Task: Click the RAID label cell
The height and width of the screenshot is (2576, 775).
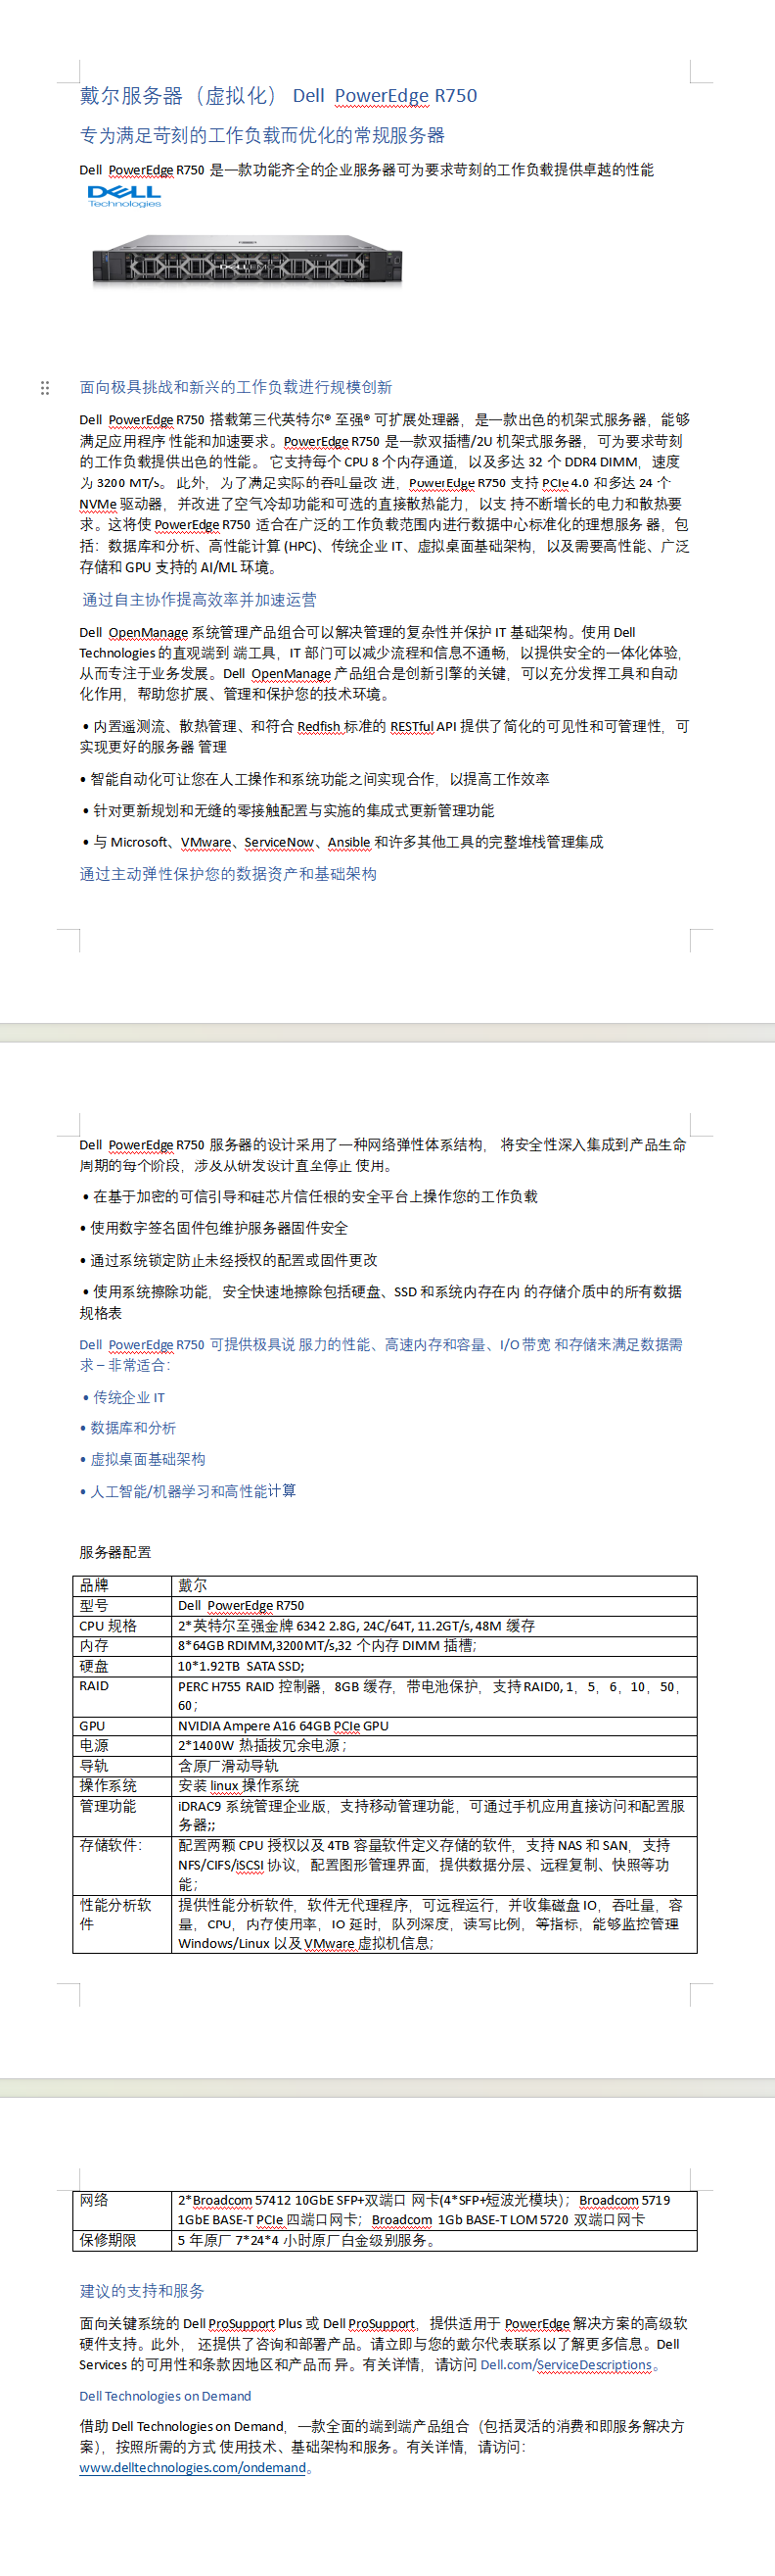Action: [122, 1696]
